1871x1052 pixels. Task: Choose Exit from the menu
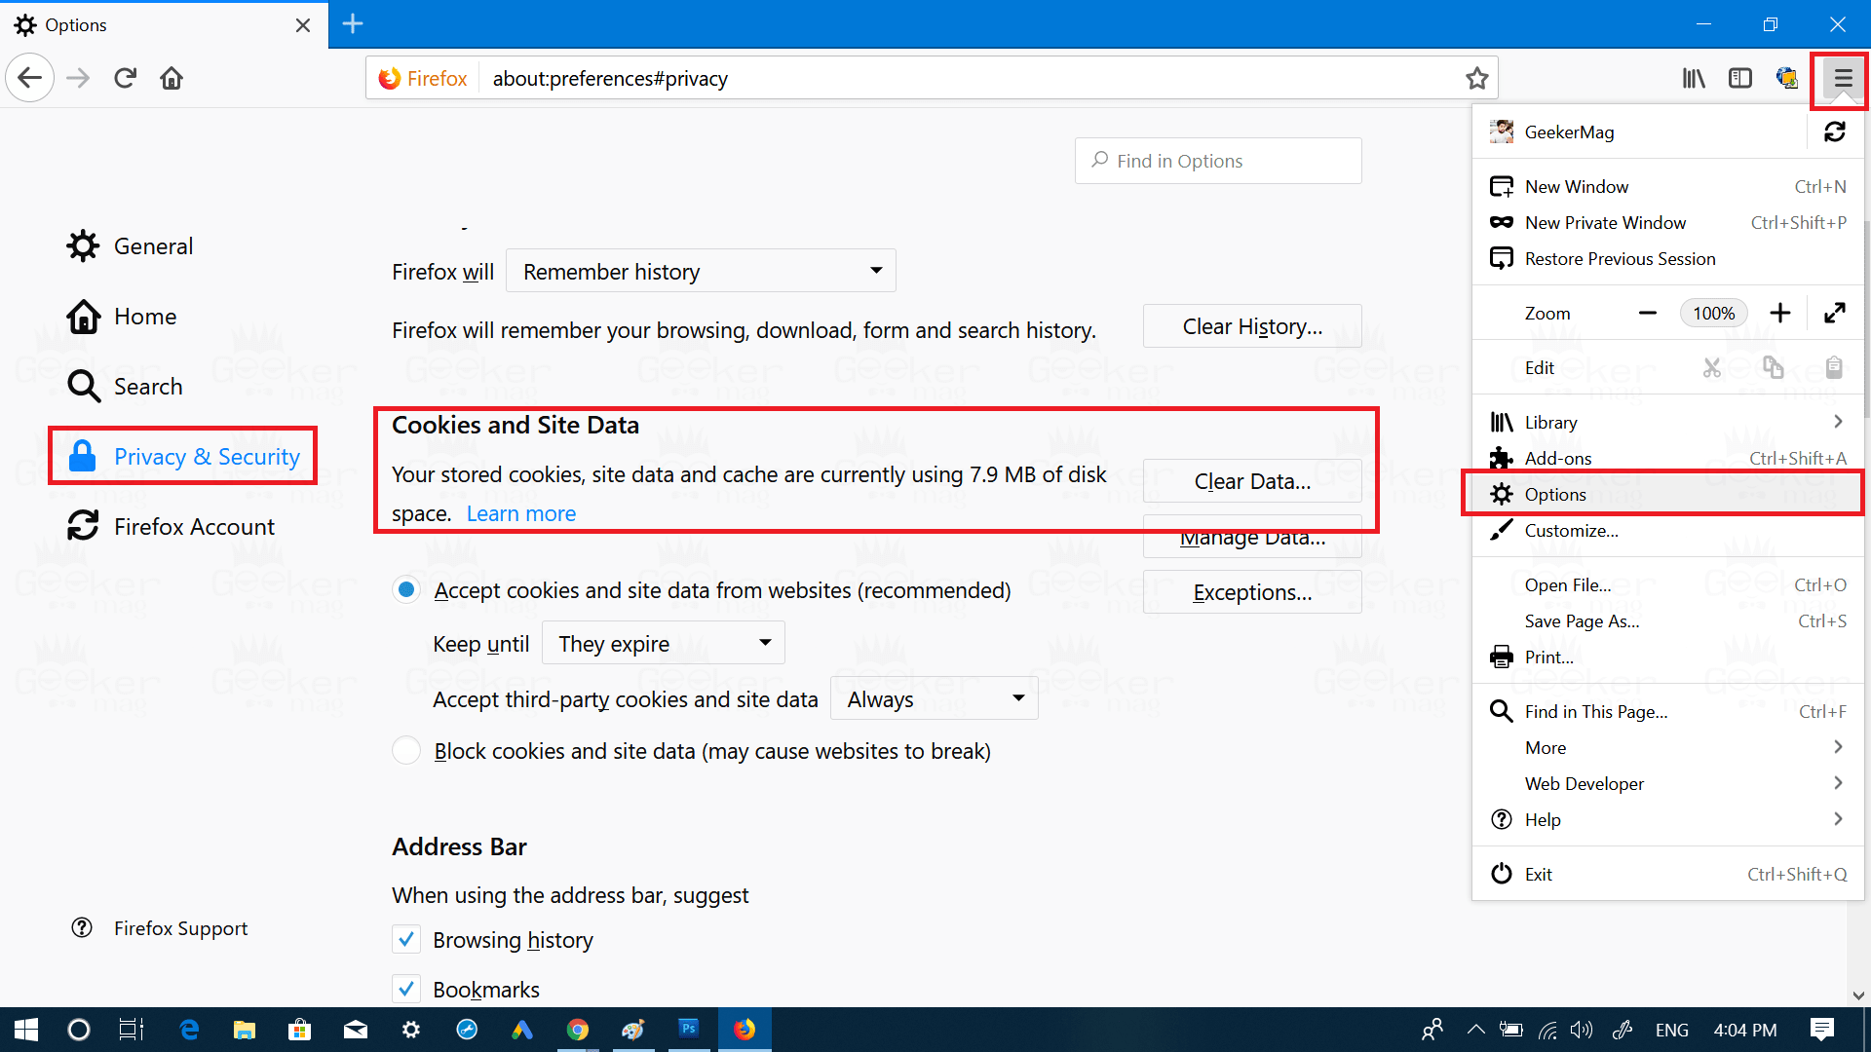tap(1667, 874)
